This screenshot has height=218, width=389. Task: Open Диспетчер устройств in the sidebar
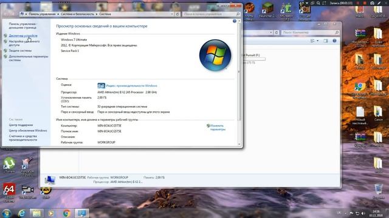pos(23,36)
